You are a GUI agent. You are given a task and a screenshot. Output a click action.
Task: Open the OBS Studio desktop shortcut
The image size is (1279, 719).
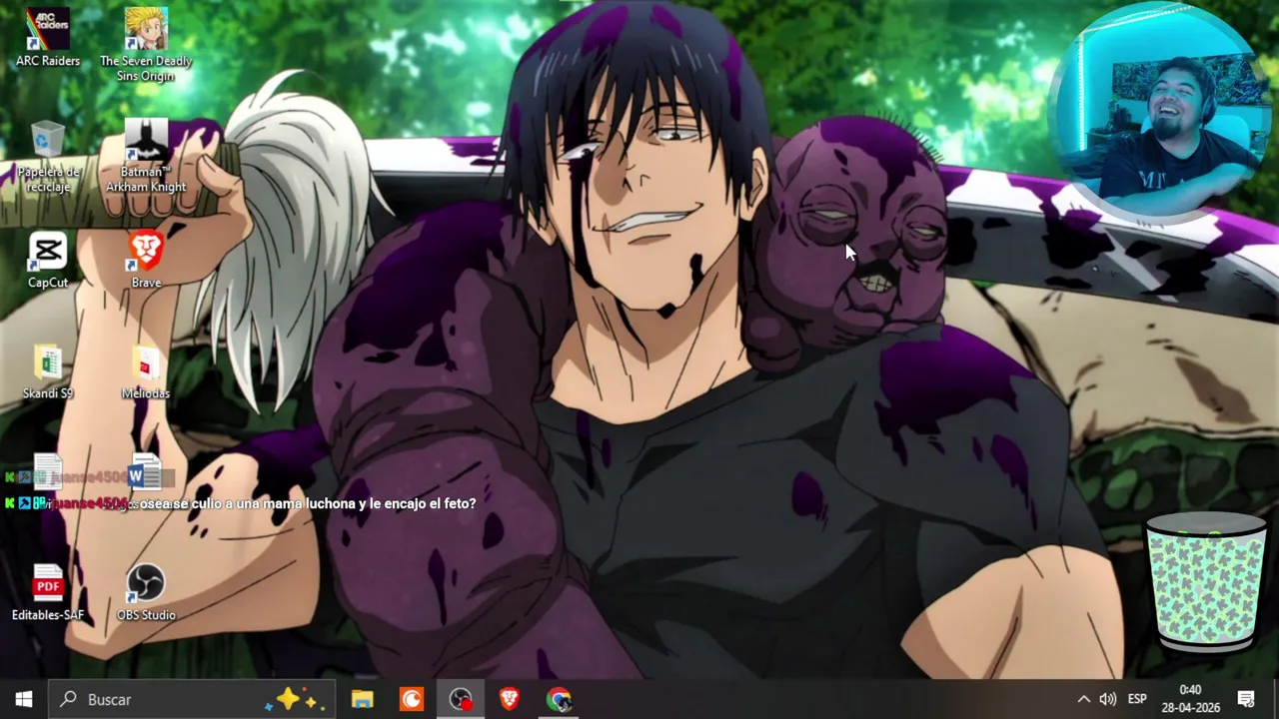click(x=146, y=593)
